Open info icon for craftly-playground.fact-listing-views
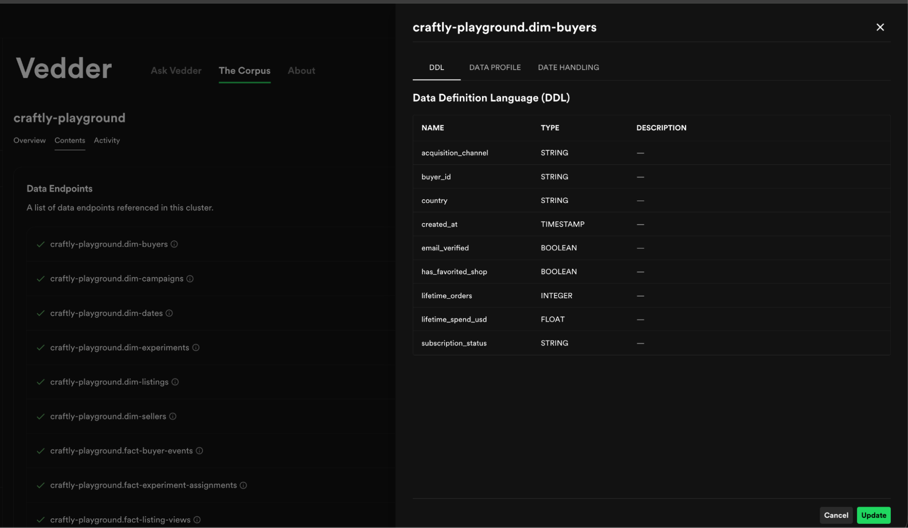The height and width of the screenshot is (528, 908). point(197,520)
